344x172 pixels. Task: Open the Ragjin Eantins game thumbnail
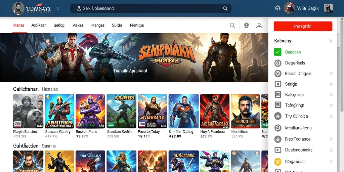click(28, 111)
